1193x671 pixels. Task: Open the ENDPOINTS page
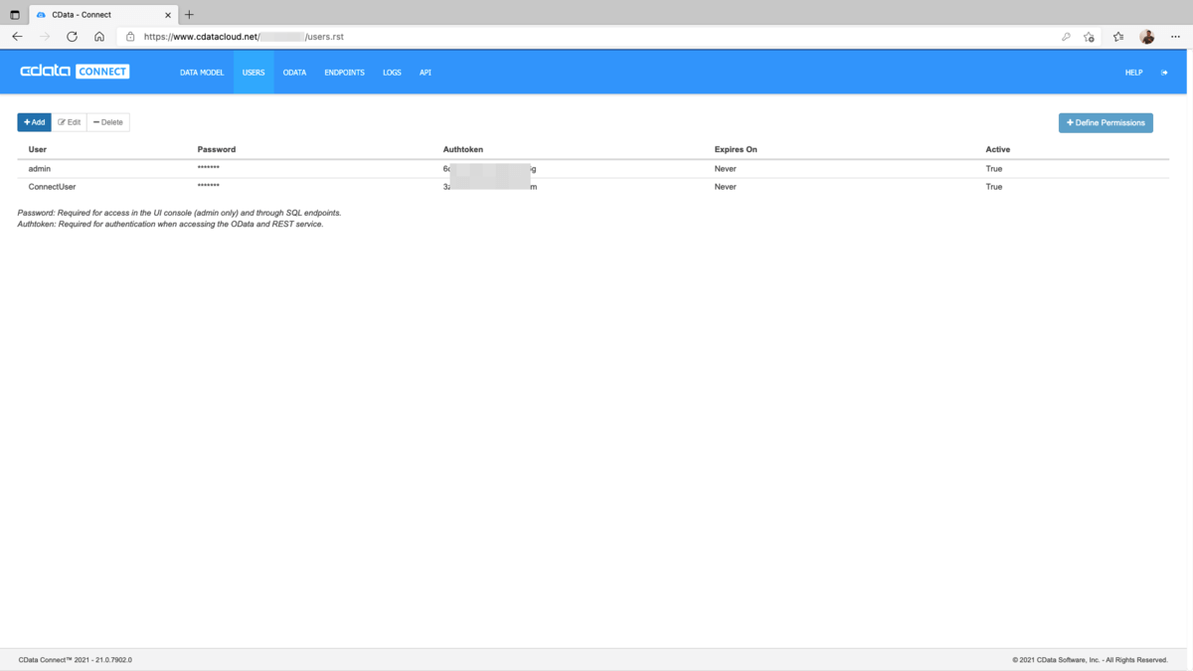point(344,73)
